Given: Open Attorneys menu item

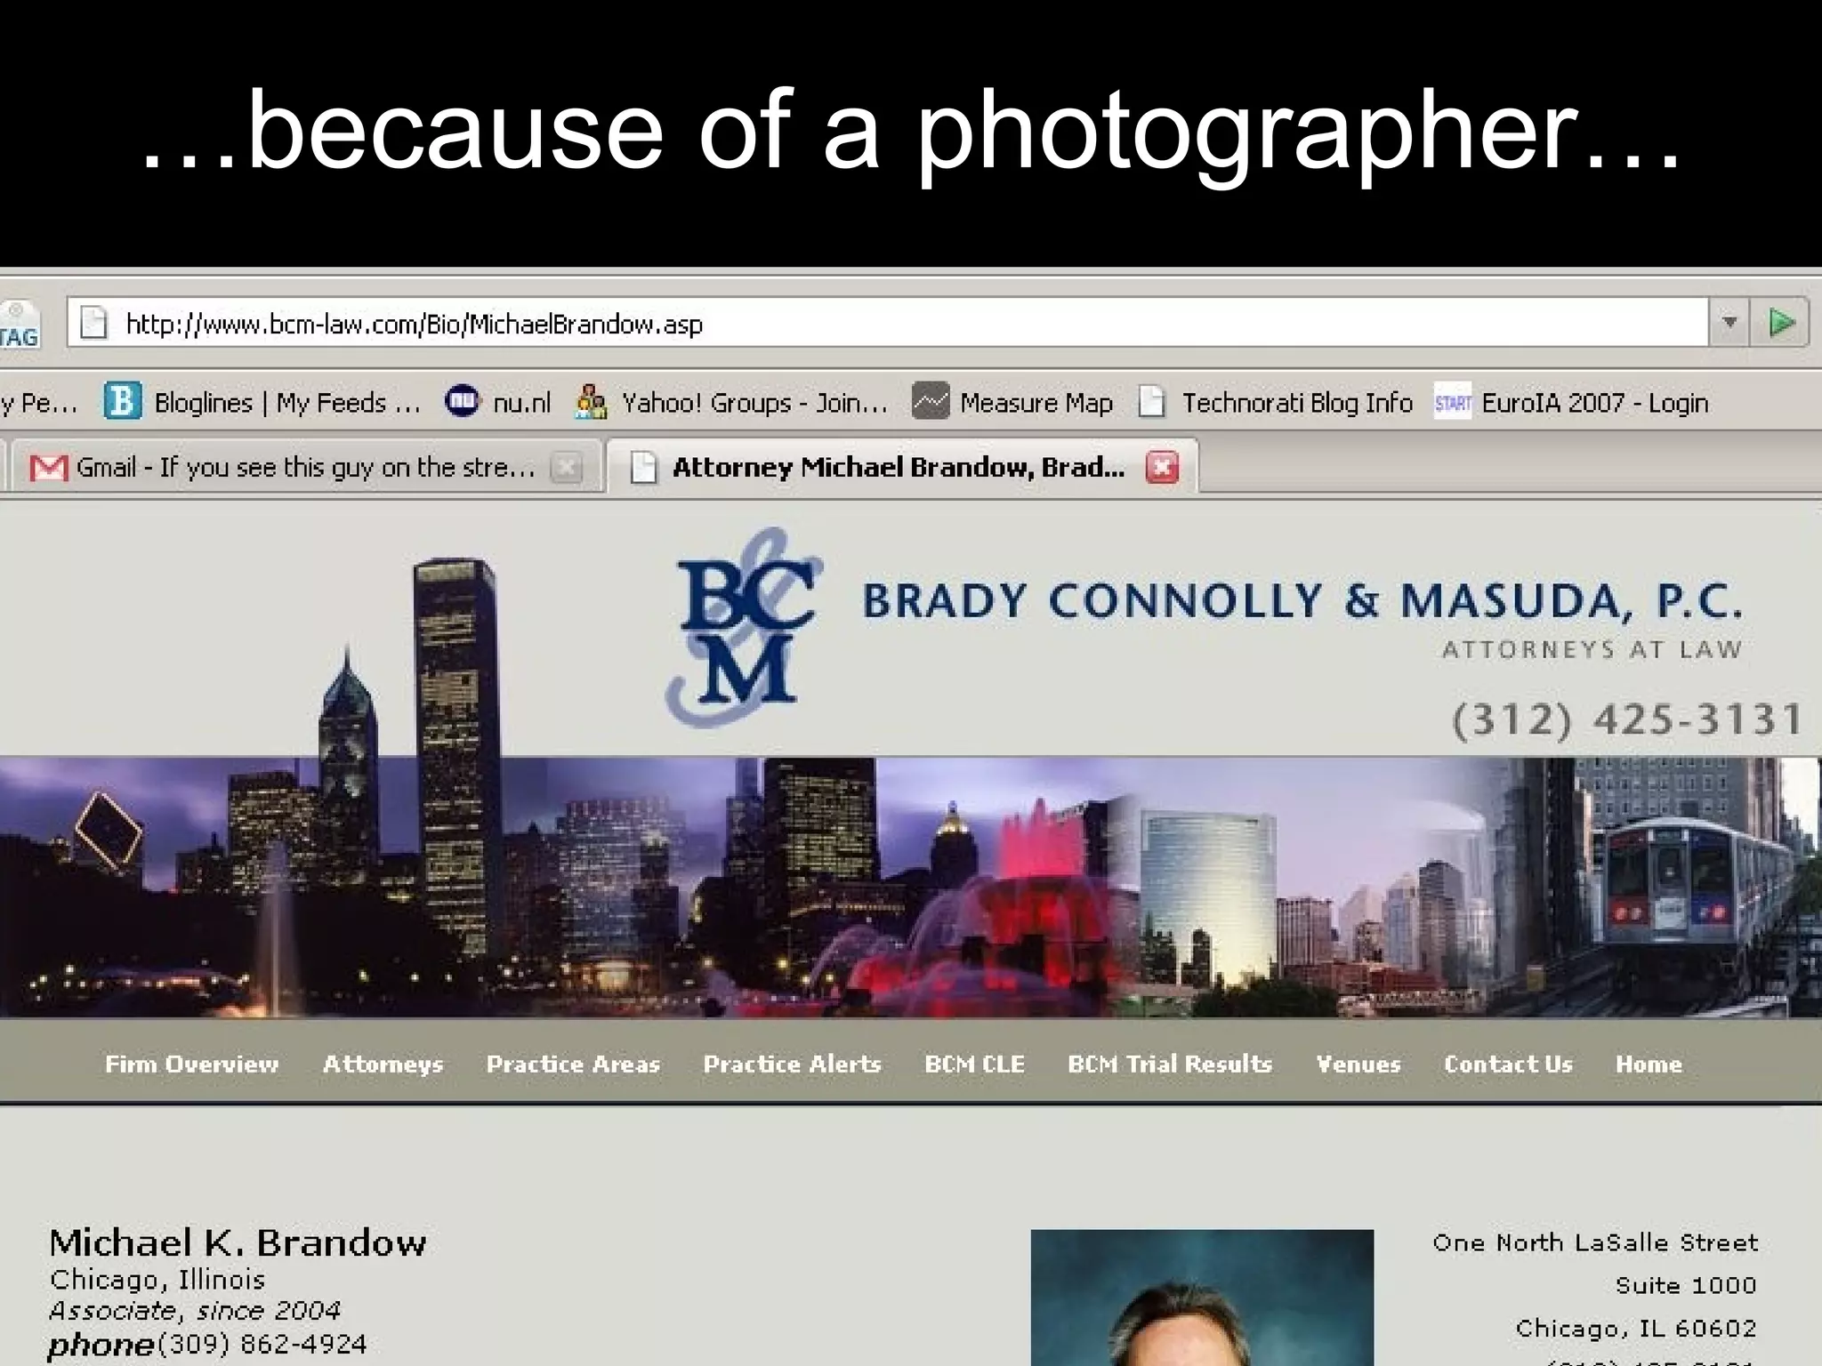Looking at the screenshot, I should [383, 1064].
